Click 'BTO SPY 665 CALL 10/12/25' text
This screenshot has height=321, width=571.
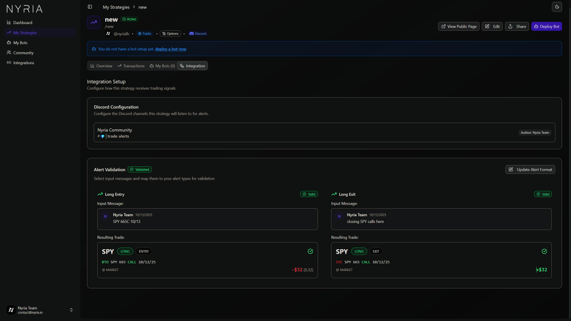[128, 262]
